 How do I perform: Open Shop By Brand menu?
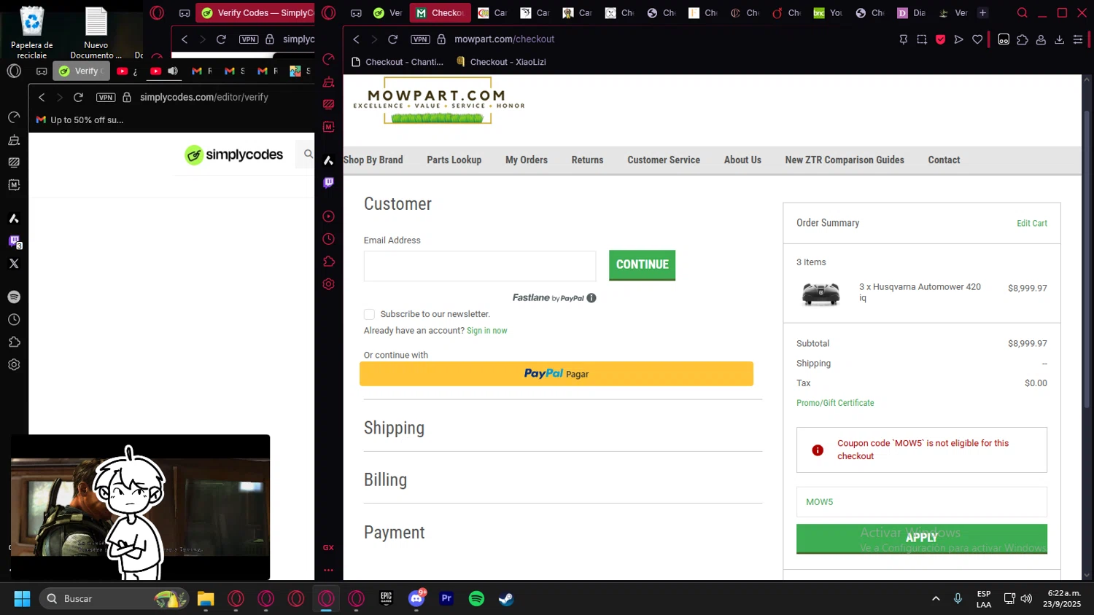pos(373,160)
